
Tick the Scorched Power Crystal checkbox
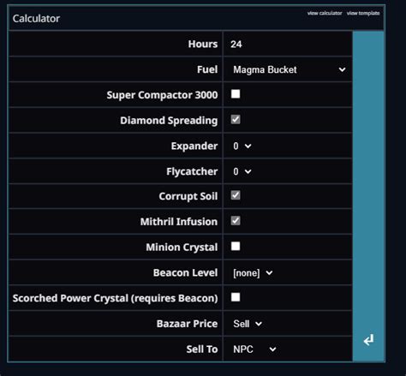(236, 297)
